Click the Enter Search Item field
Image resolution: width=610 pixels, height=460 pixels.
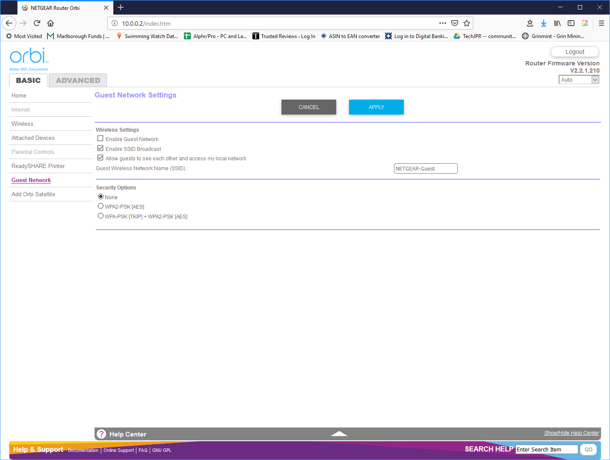(x=547, y=449)
